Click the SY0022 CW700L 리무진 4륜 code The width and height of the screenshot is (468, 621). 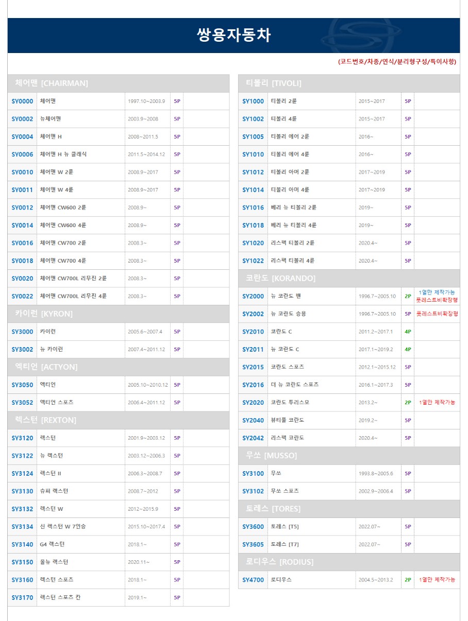22,296
